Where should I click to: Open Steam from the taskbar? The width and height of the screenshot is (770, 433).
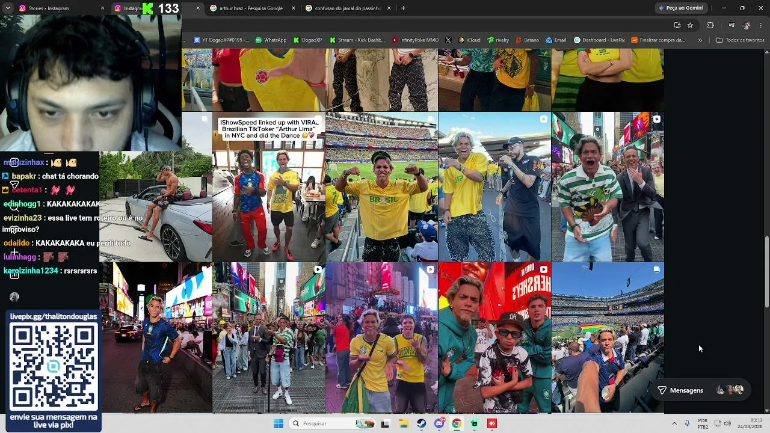click(422, 423)
